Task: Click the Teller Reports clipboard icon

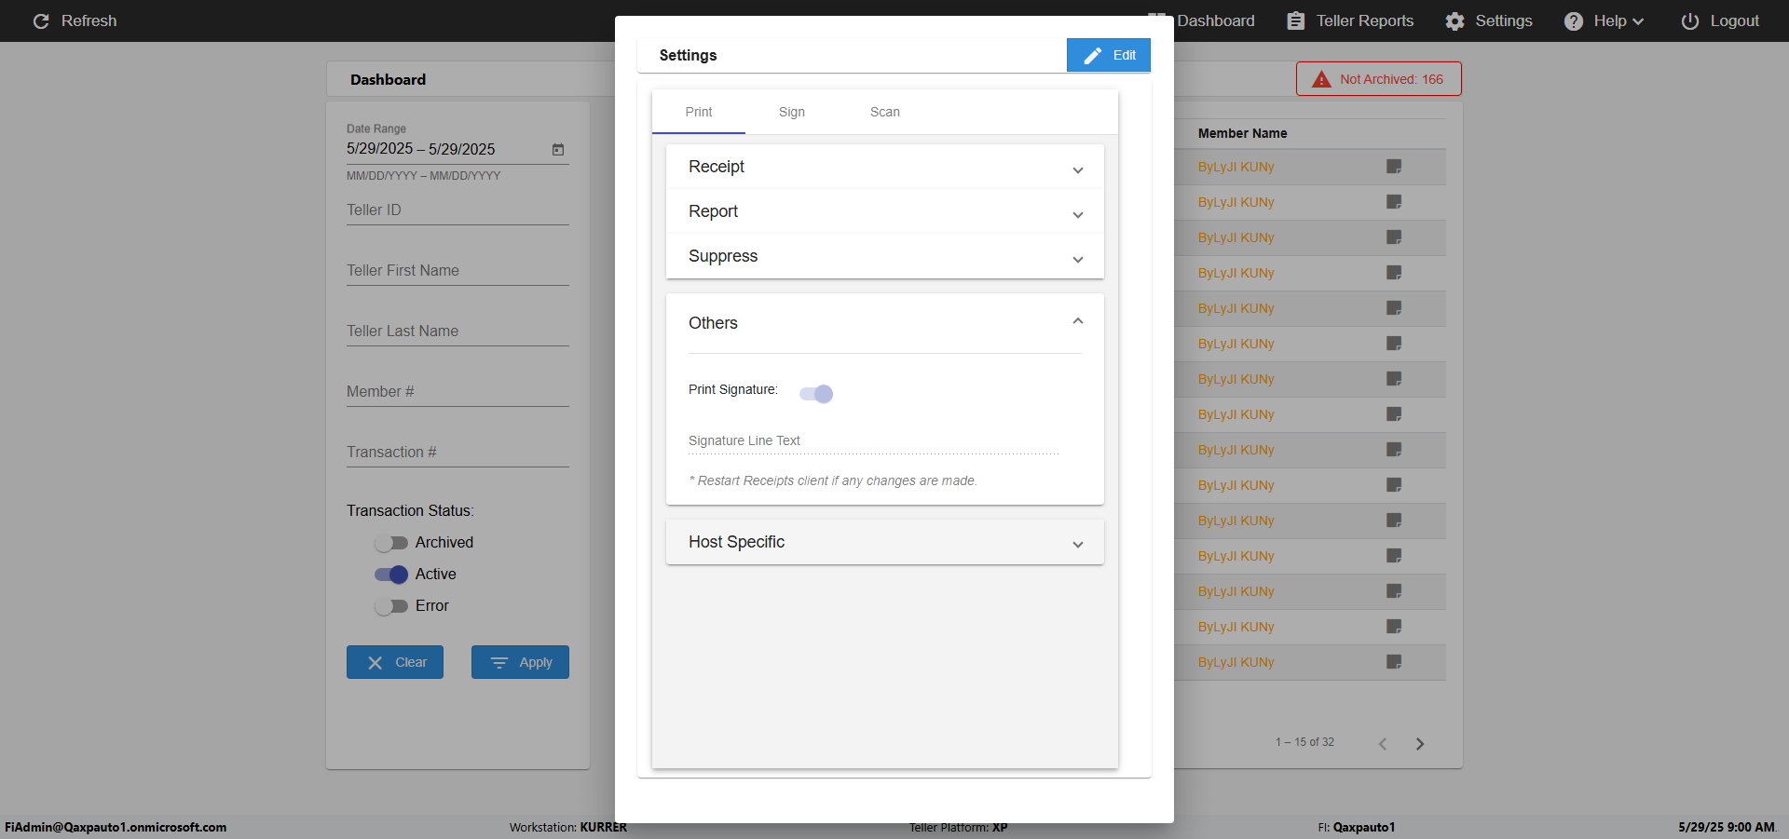Action: [1295, 21]
